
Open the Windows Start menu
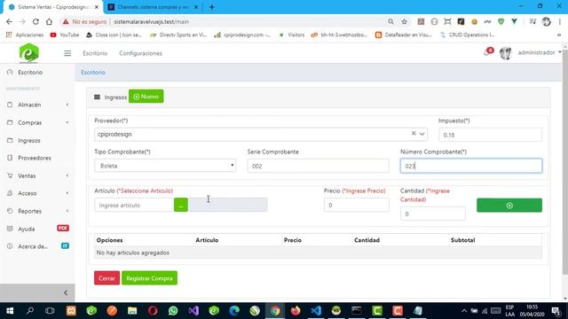coord(10,311)
